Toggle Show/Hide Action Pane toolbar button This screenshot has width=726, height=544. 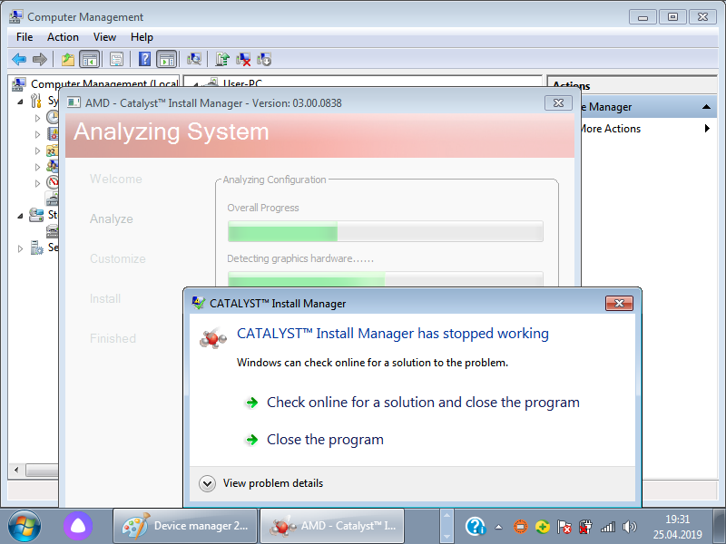[166, 59]
